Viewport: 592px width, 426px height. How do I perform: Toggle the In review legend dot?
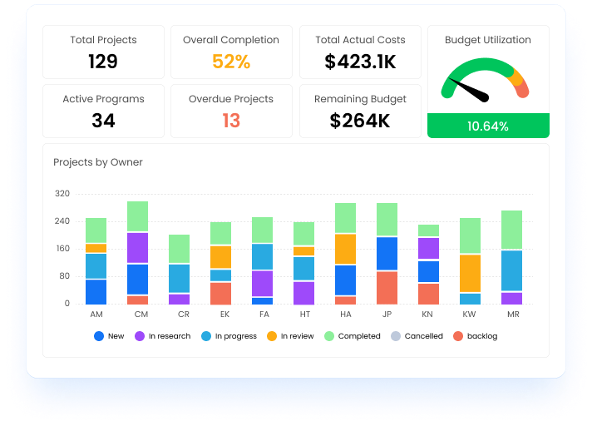pos(272,336)
